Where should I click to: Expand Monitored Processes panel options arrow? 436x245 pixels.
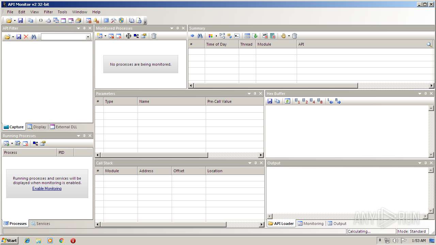(x=172, y=28)
